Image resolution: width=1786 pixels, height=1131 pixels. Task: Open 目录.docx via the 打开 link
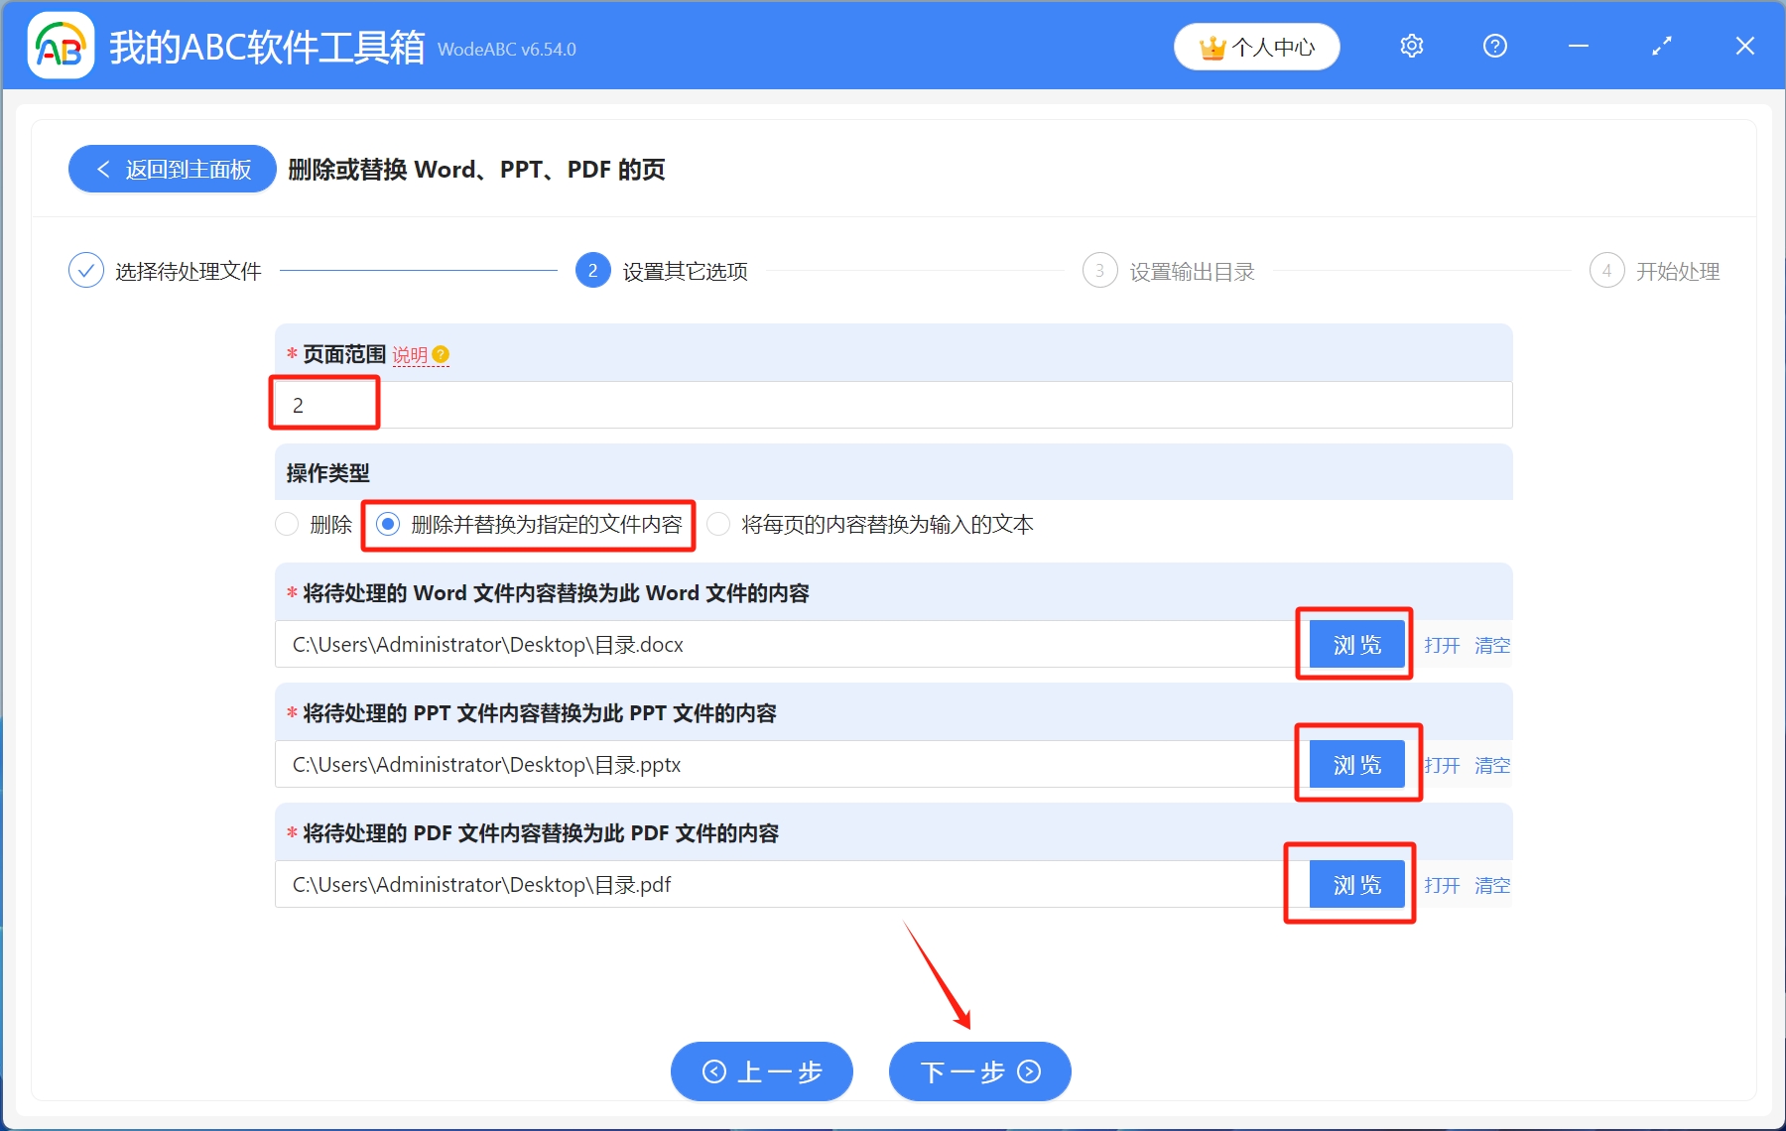1441,644
